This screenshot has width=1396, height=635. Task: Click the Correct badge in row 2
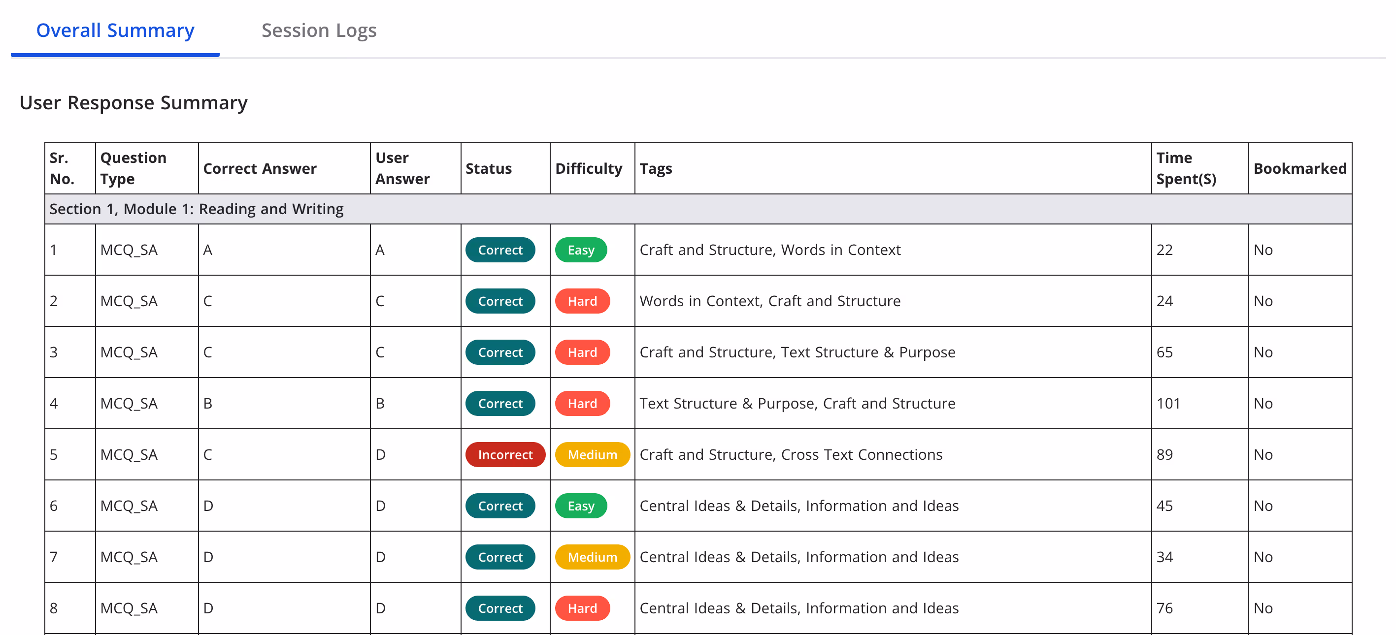(500, 301)
